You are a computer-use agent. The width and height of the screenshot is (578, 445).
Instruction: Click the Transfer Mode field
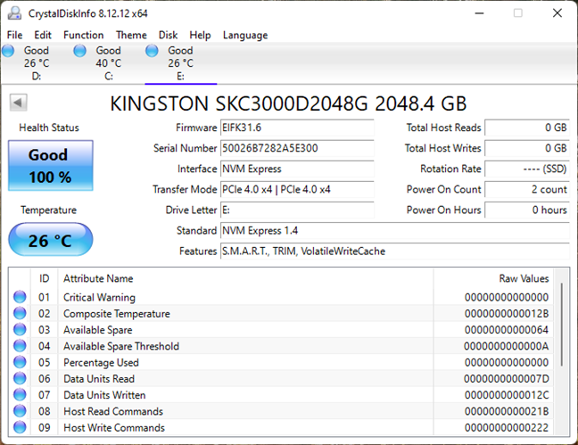click(297, 189)
